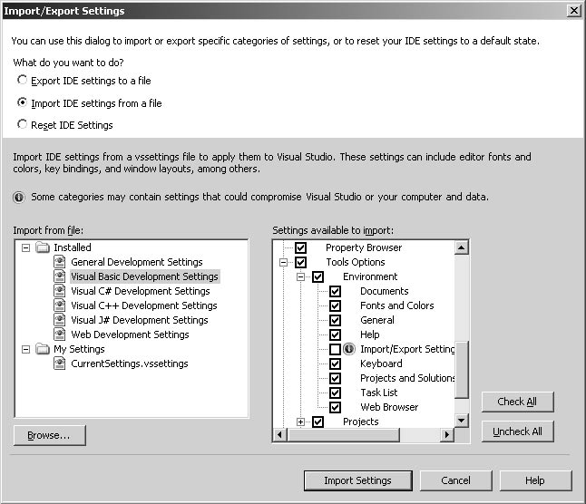Click the 'Property Browser' label

pos(364,247)
